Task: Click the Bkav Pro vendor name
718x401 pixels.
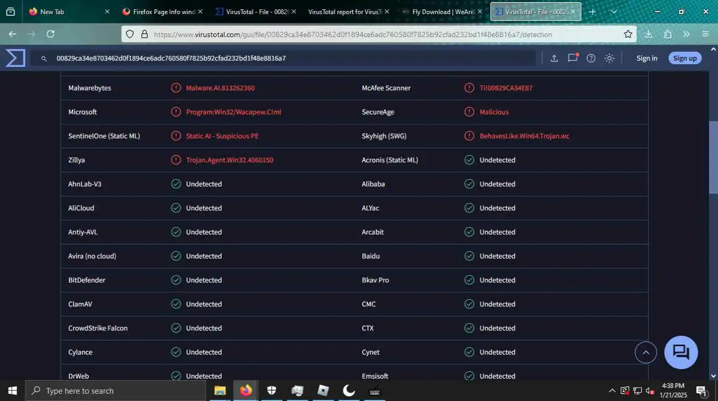Action: click(x=375, y=280)
